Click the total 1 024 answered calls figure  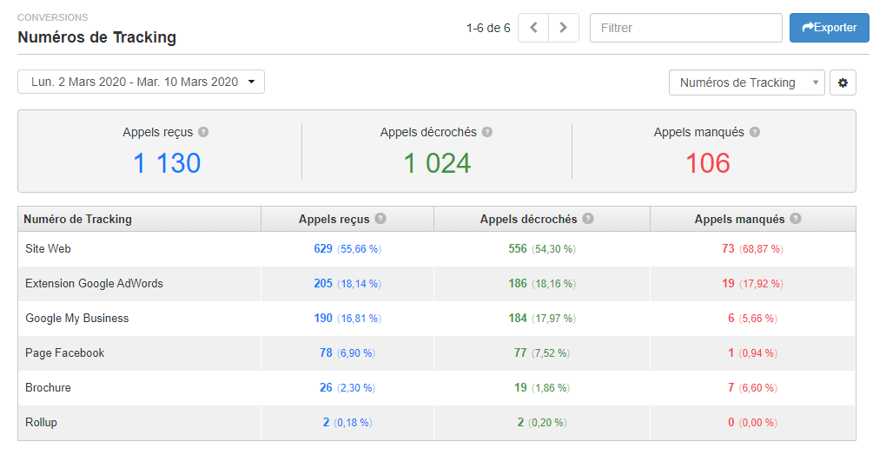click(x=437, y=163)
